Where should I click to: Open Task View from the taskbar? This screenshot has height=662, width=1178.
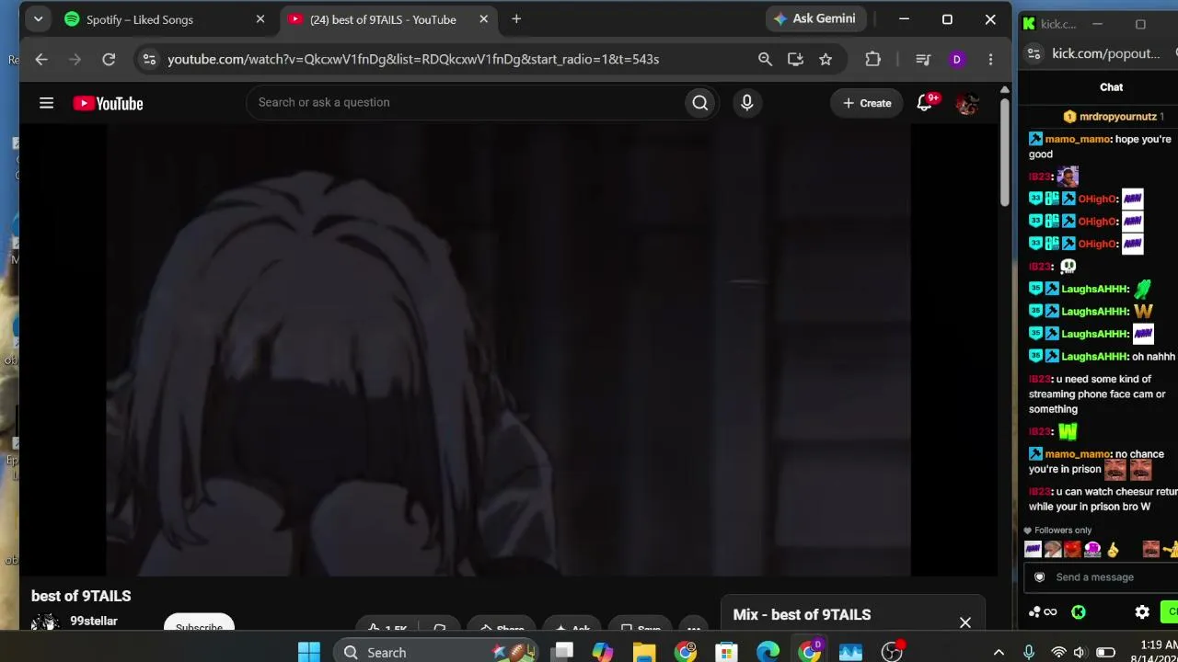pyautogui.click(x=561, y=652)
